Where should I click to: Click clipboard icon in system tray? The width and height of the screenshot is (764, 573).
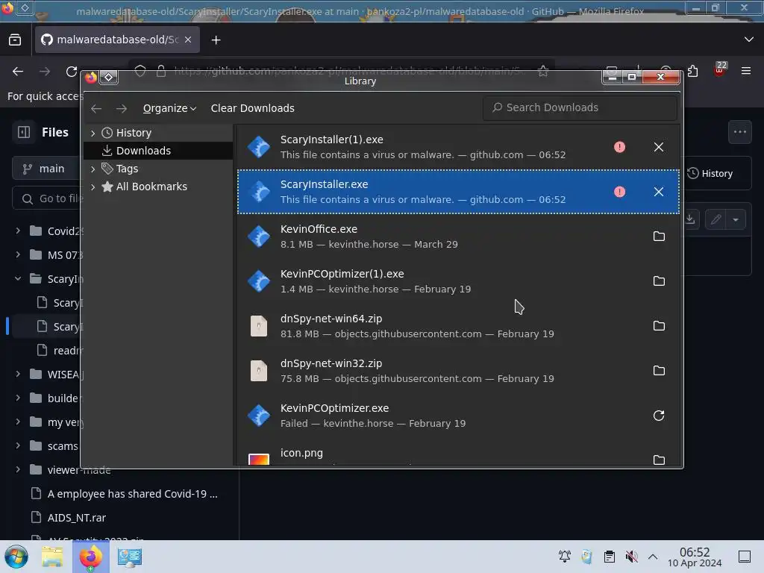pyautogui.click(x=609, y=557)
